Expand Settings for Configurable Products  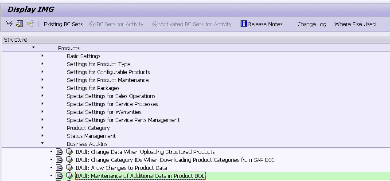(42, 72)
